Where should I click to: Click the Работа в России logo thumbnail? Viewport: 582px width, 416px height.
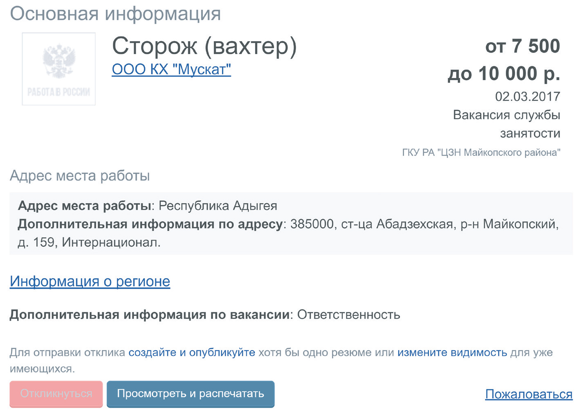coord(59,69)
